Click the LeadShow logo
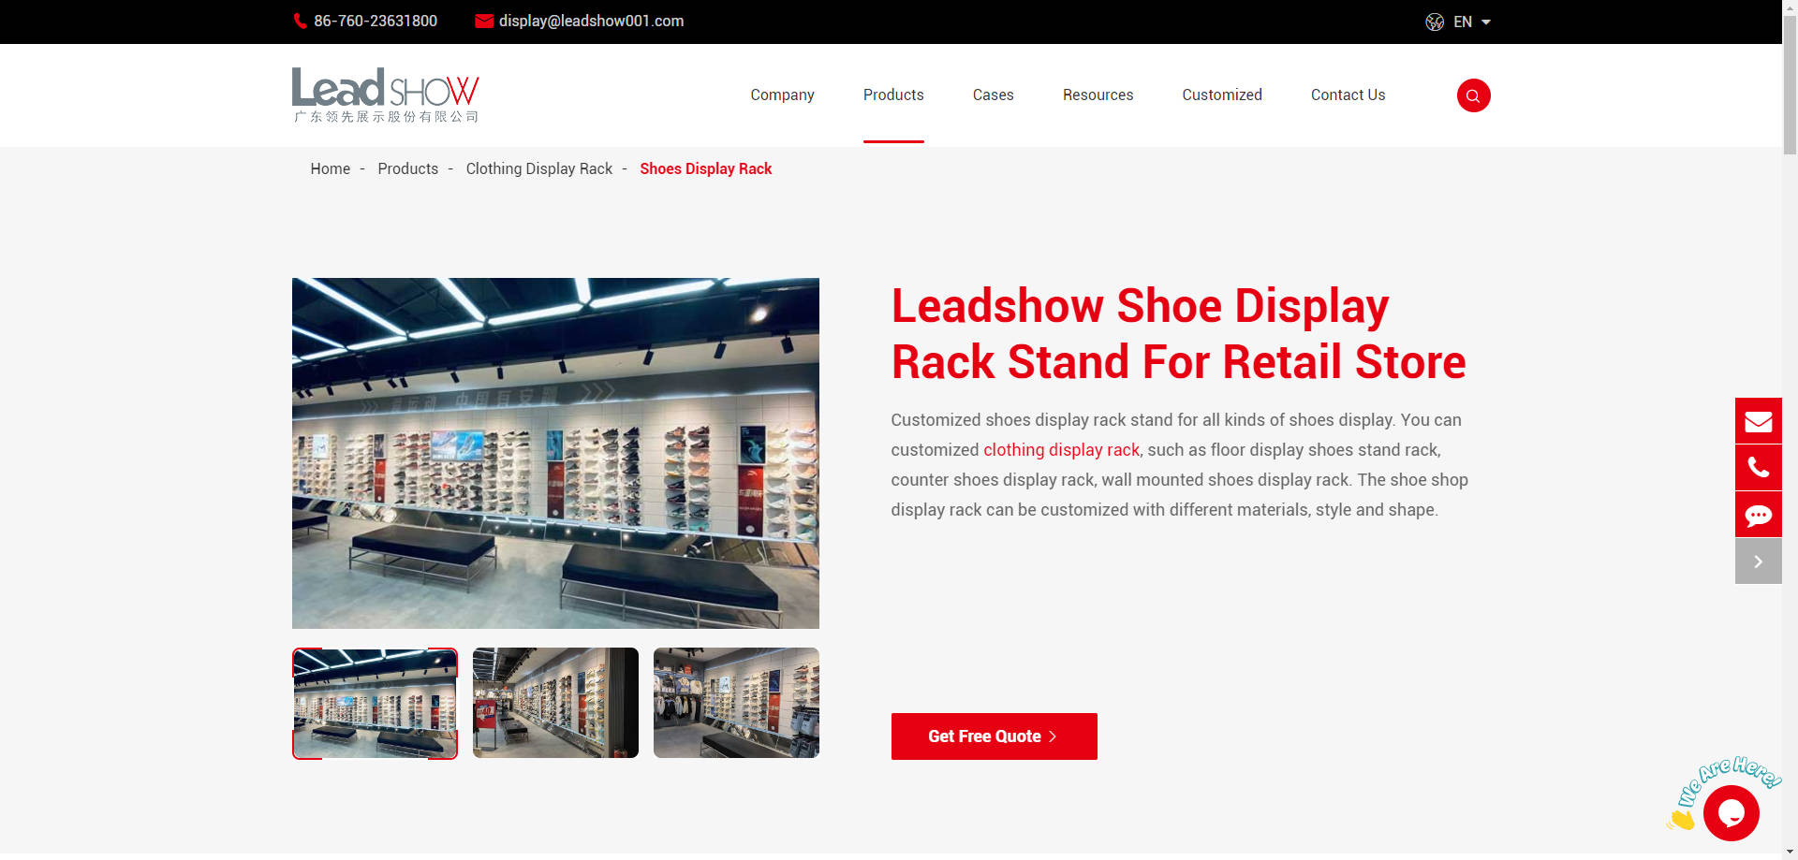Image resolution: width=1798 pixels, height=860 pixels. pyautogui.click(x=385, y=95)
